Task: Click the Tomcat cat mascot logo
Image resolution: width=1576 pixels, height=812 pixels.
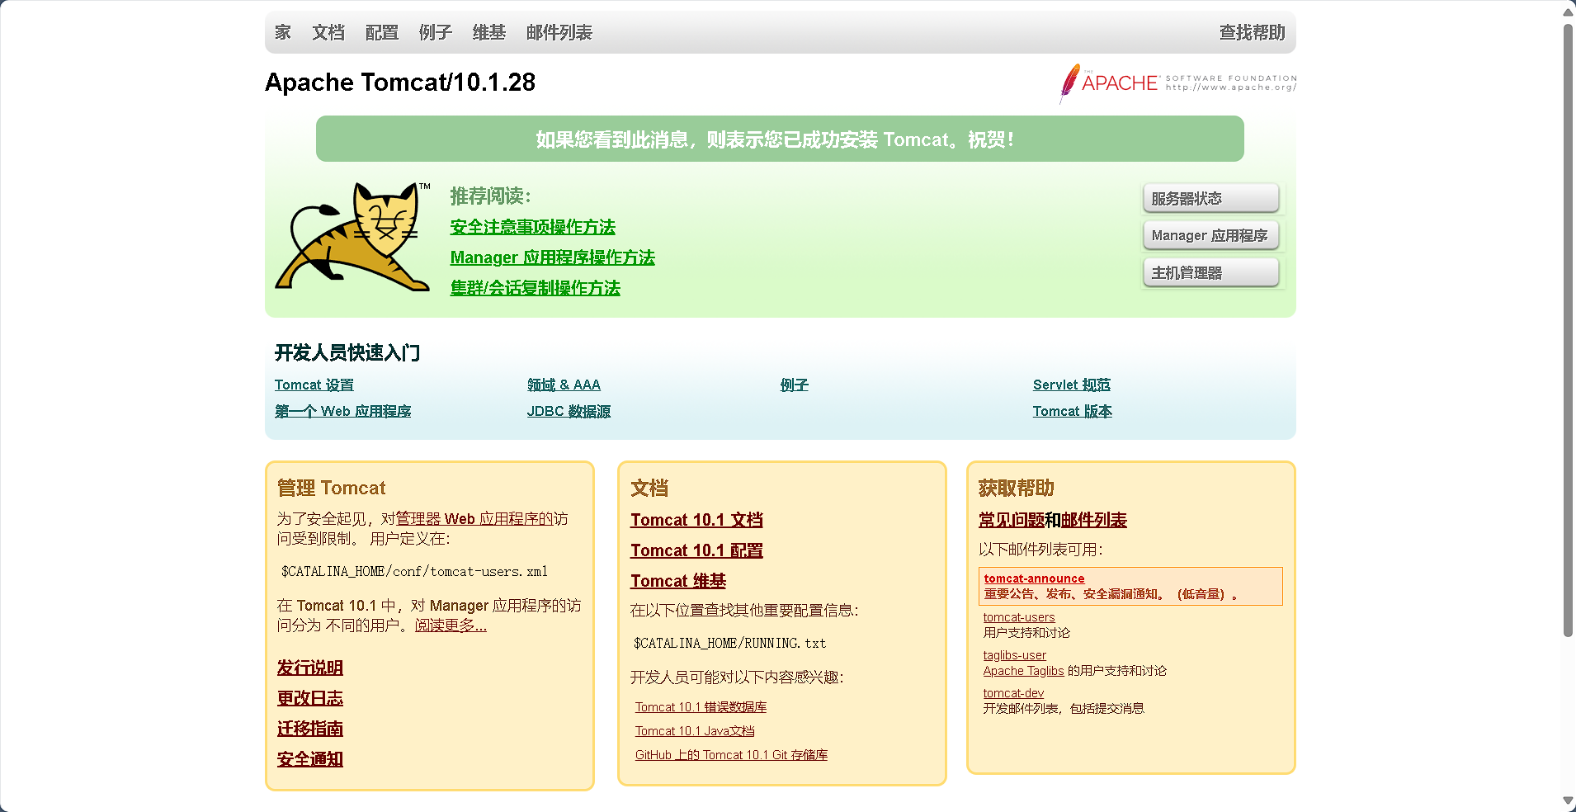Action: tap(352, 237)
